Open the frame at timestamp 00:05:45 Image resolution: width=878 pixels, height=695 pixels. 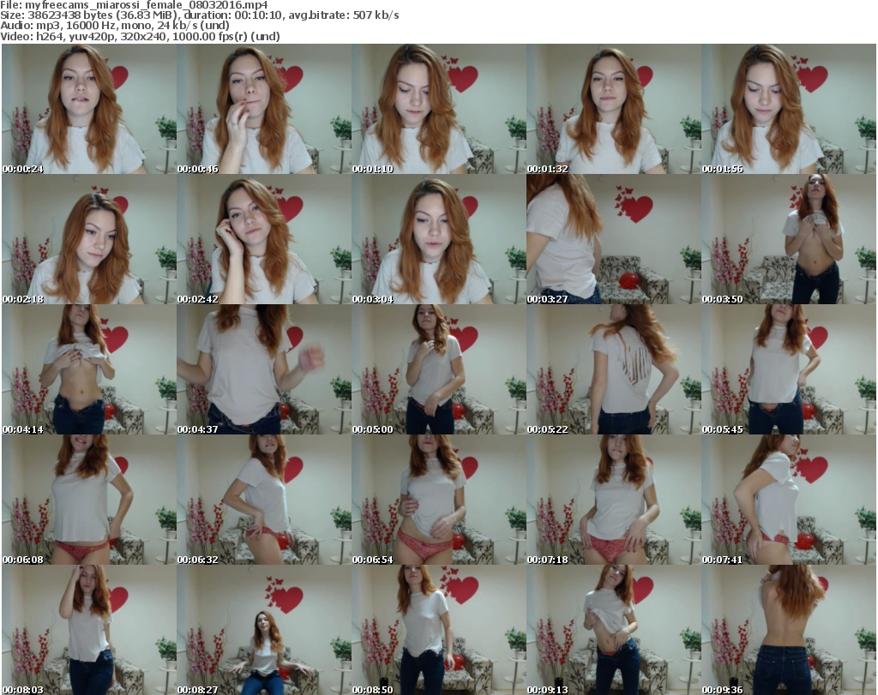pos(789,370)
